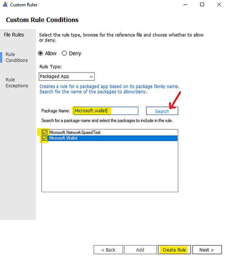The image size is (226, 256).
Task: Click the Packaged App dropdown arrow
Action: 91,77
